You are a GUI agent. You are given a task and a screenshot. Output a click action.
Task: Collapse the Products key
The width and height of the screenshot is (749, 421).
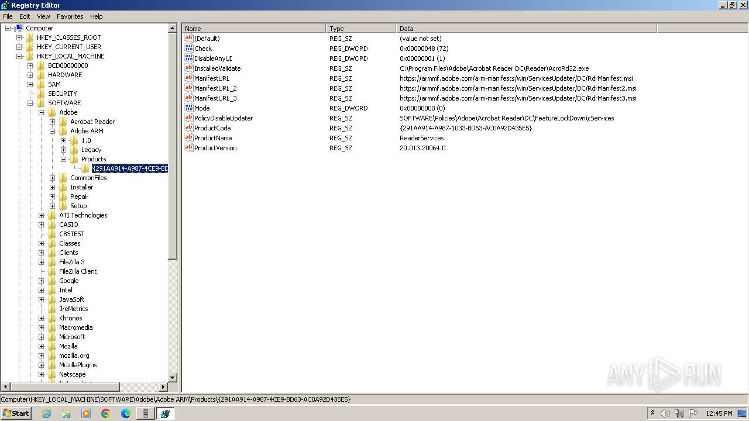64,159
